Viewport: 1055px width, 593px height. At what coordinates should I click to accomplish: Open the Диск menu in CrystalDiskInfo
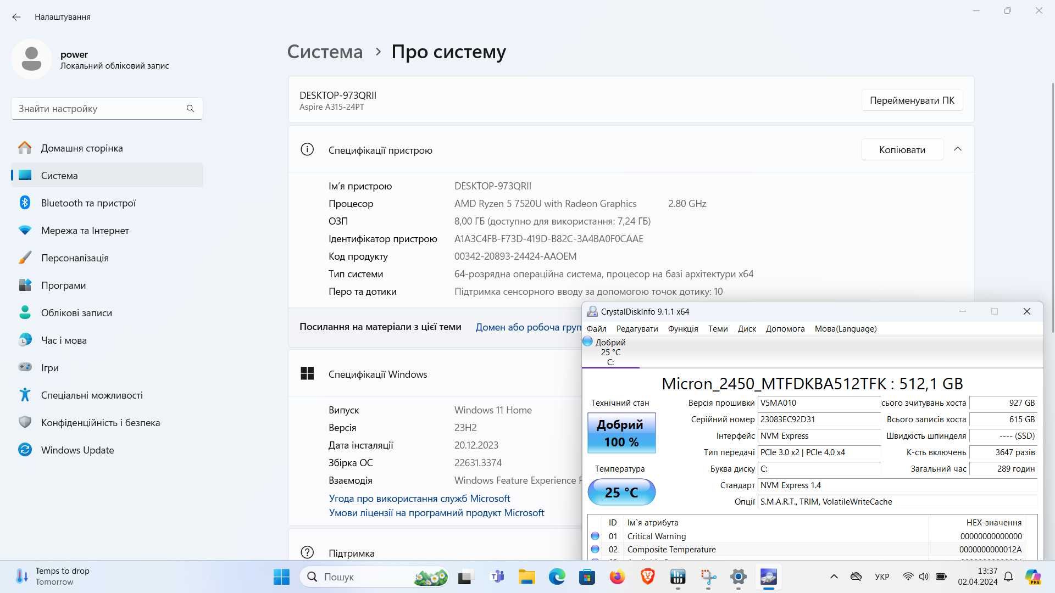(x=747, y=328)
